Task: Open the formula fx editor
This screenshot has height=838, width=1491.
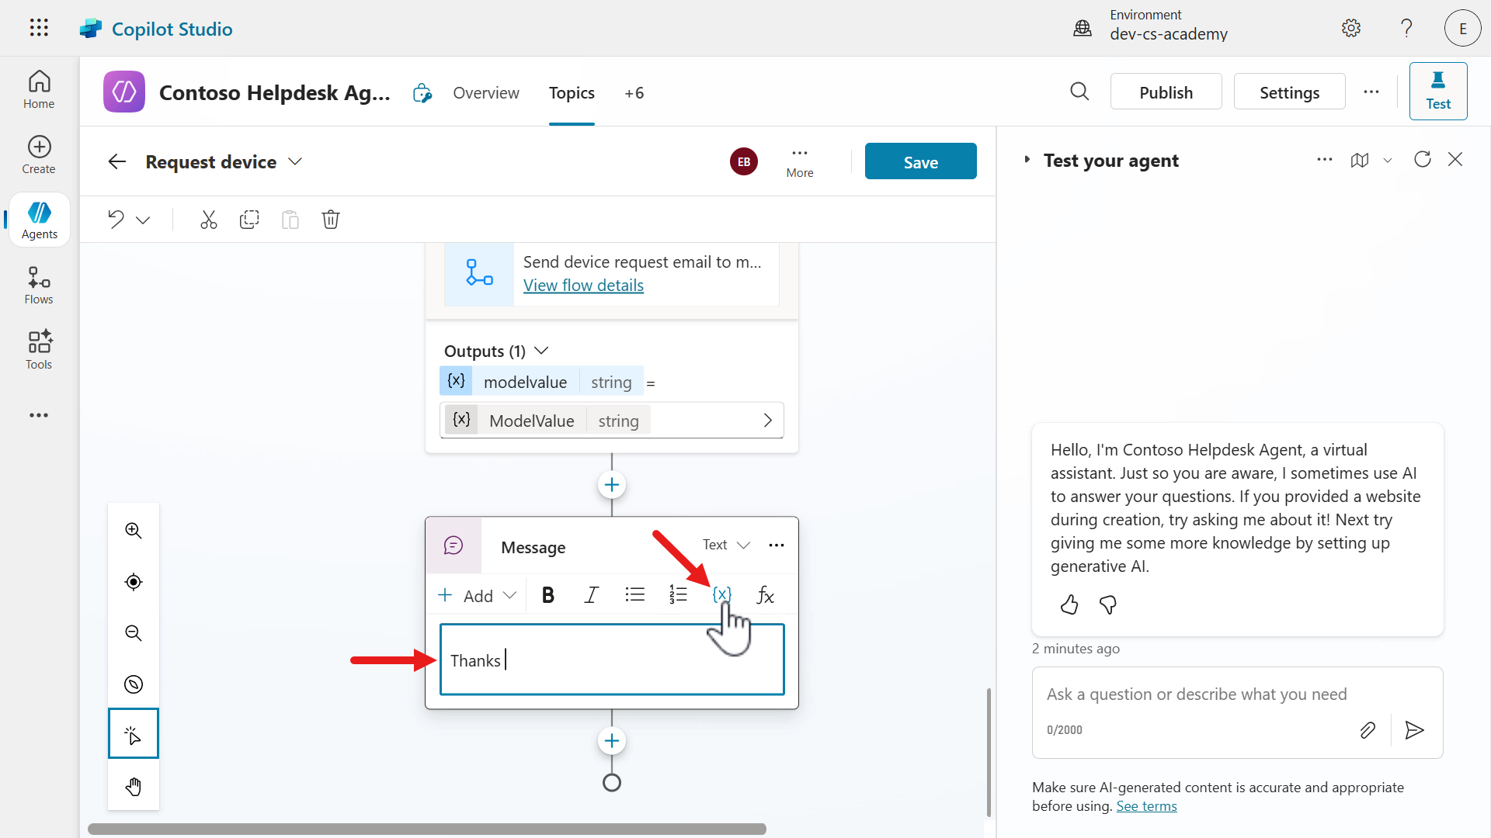Action: [x=765, y=595]
